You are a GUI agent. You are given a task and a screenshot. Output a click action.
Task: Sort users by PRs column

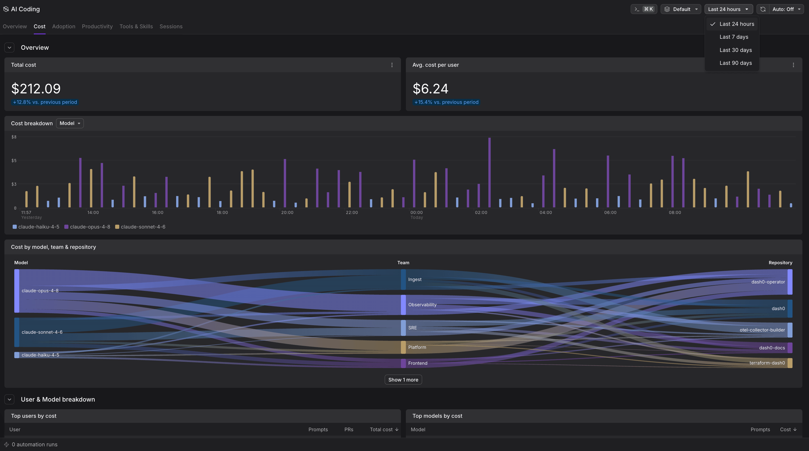pos(349,429)
